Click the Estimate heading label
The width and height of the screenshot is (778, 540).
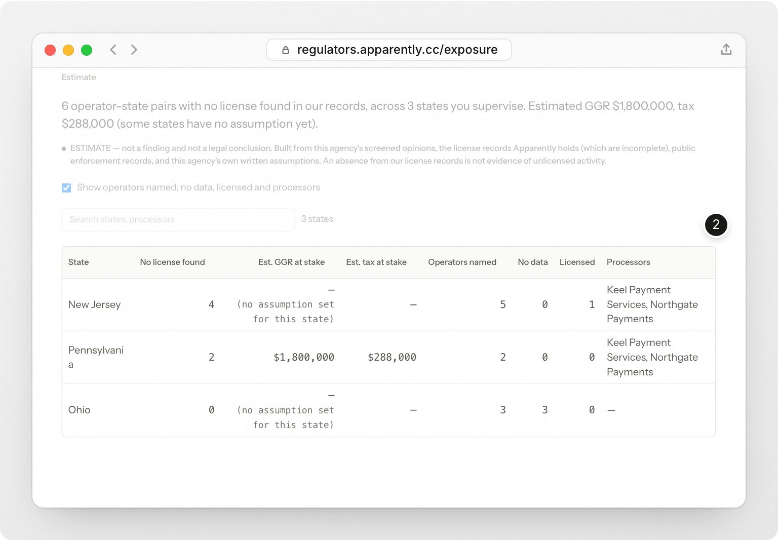pyautogui.click(x=79, y=77)
